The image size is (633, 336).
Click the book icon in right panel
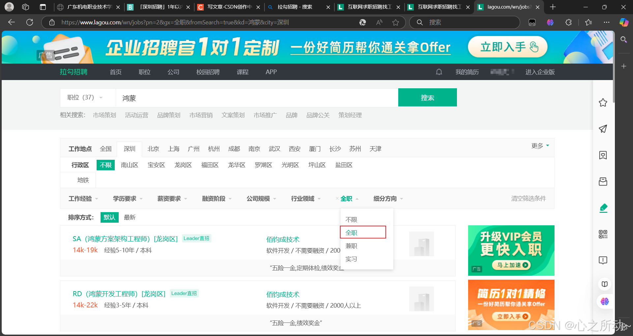(605, 284)
